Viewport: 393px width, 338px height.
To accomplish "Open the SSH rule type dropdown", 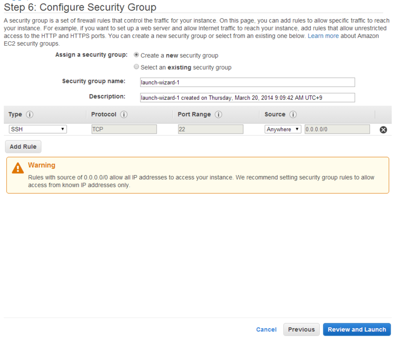I will pos(38,129).
